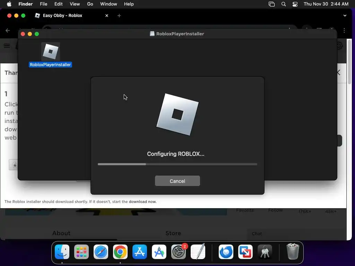355x266 pixels.
Task: Open Finder from the Dock
Action: click(x=62, y=252)
